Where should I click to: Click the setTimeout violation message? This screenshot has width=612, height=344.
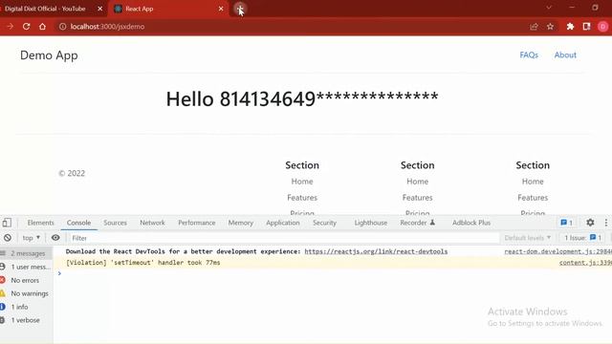click(142, 263)
